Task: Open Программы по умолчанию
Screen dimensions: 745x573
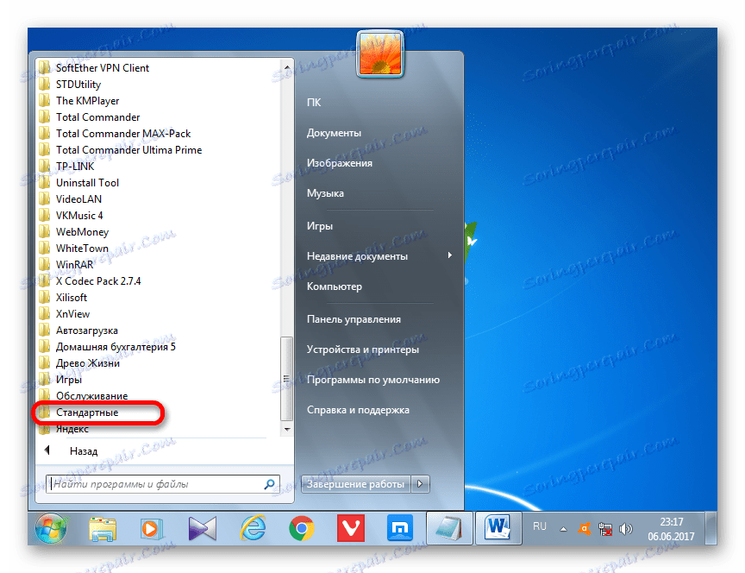Action: tap(373, 380)
